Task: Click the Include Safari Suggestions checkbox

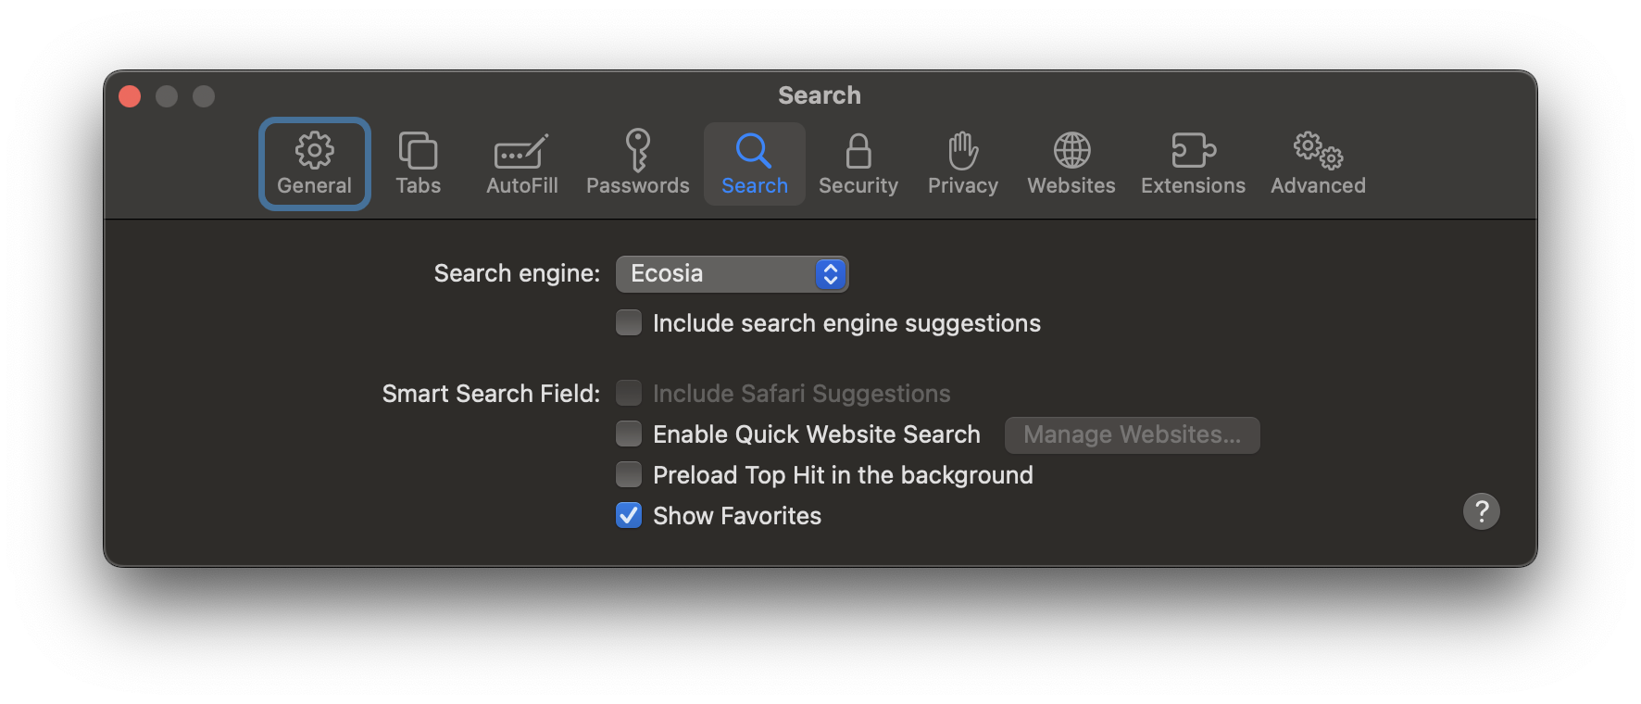Action: (629, 393)
